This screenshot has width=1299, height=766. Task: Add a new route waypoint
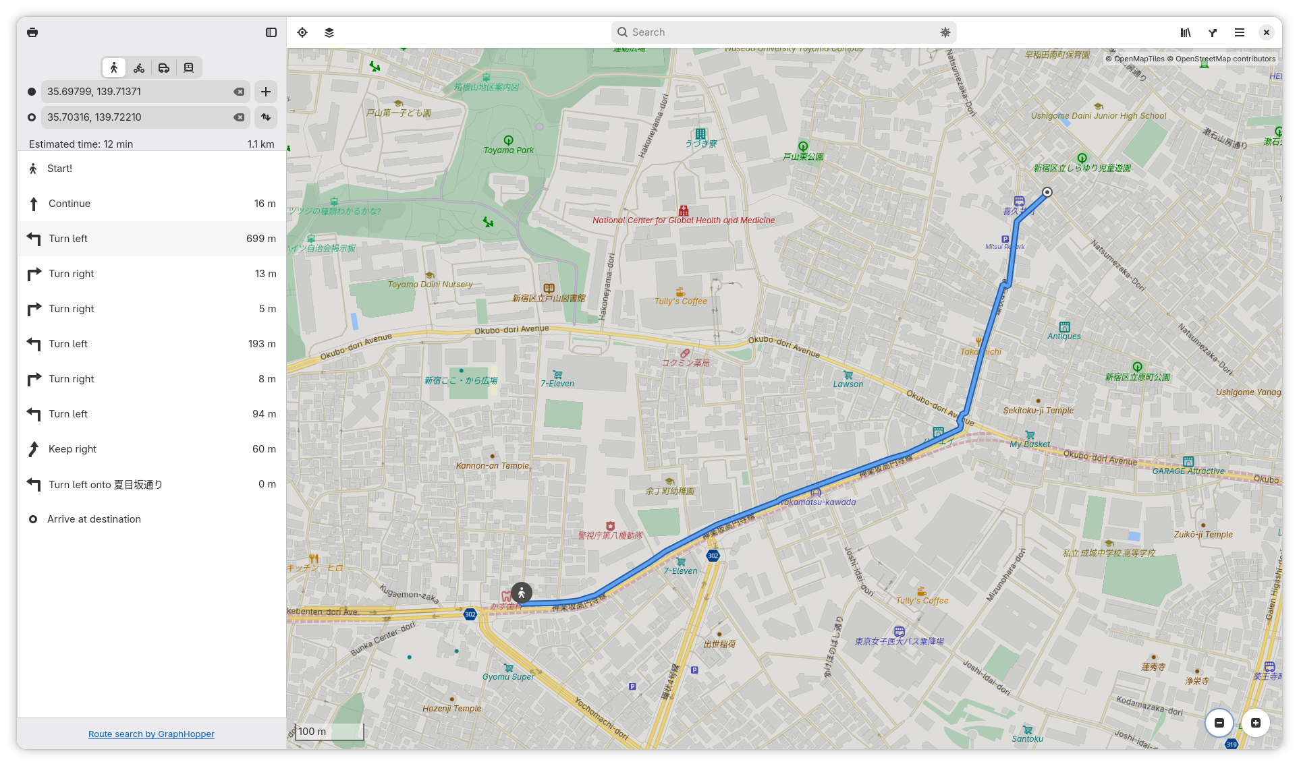point(266,92)
